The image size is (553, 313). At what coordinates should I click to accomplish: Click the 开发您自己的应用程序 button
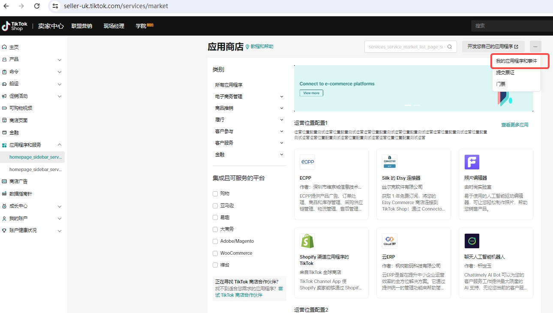493,46
